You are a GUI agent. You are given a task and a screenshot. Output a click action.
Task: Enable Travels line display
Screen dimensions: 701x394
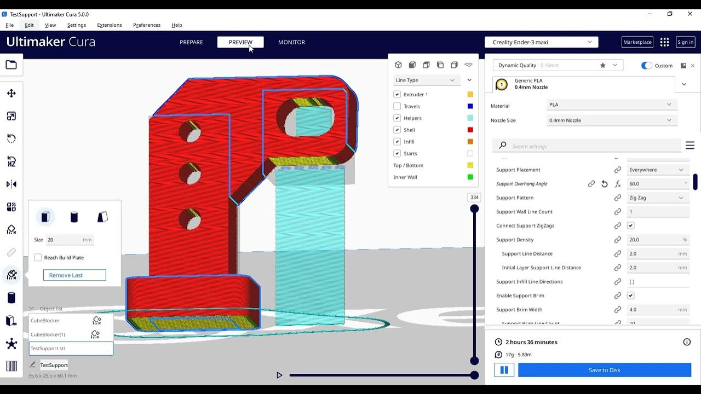tap(397, 106)
